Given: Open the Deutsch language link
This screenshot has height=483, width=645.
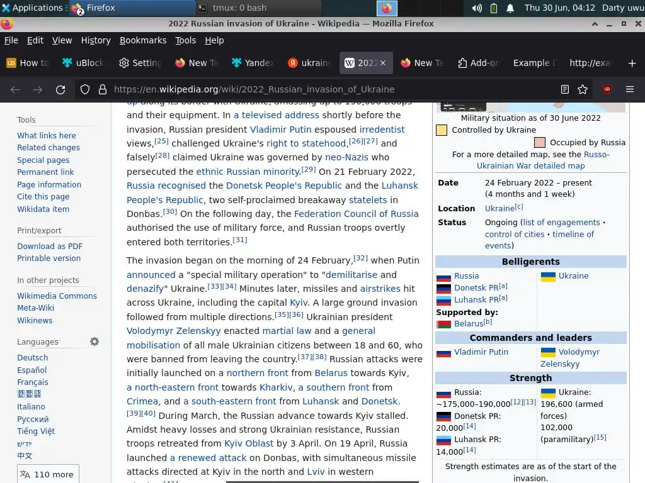Looking at the screenshot, I should coord(33,358).
